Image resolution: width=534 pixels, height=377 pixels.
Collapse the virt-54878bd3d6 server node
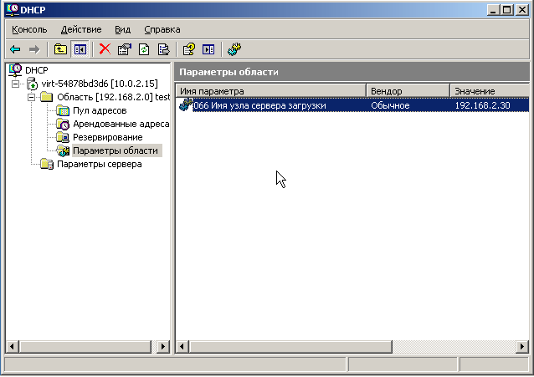(x=16, y=84)
